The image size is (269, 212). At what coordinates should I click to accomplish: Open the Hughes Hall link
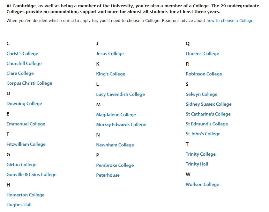tap(19, 205)
